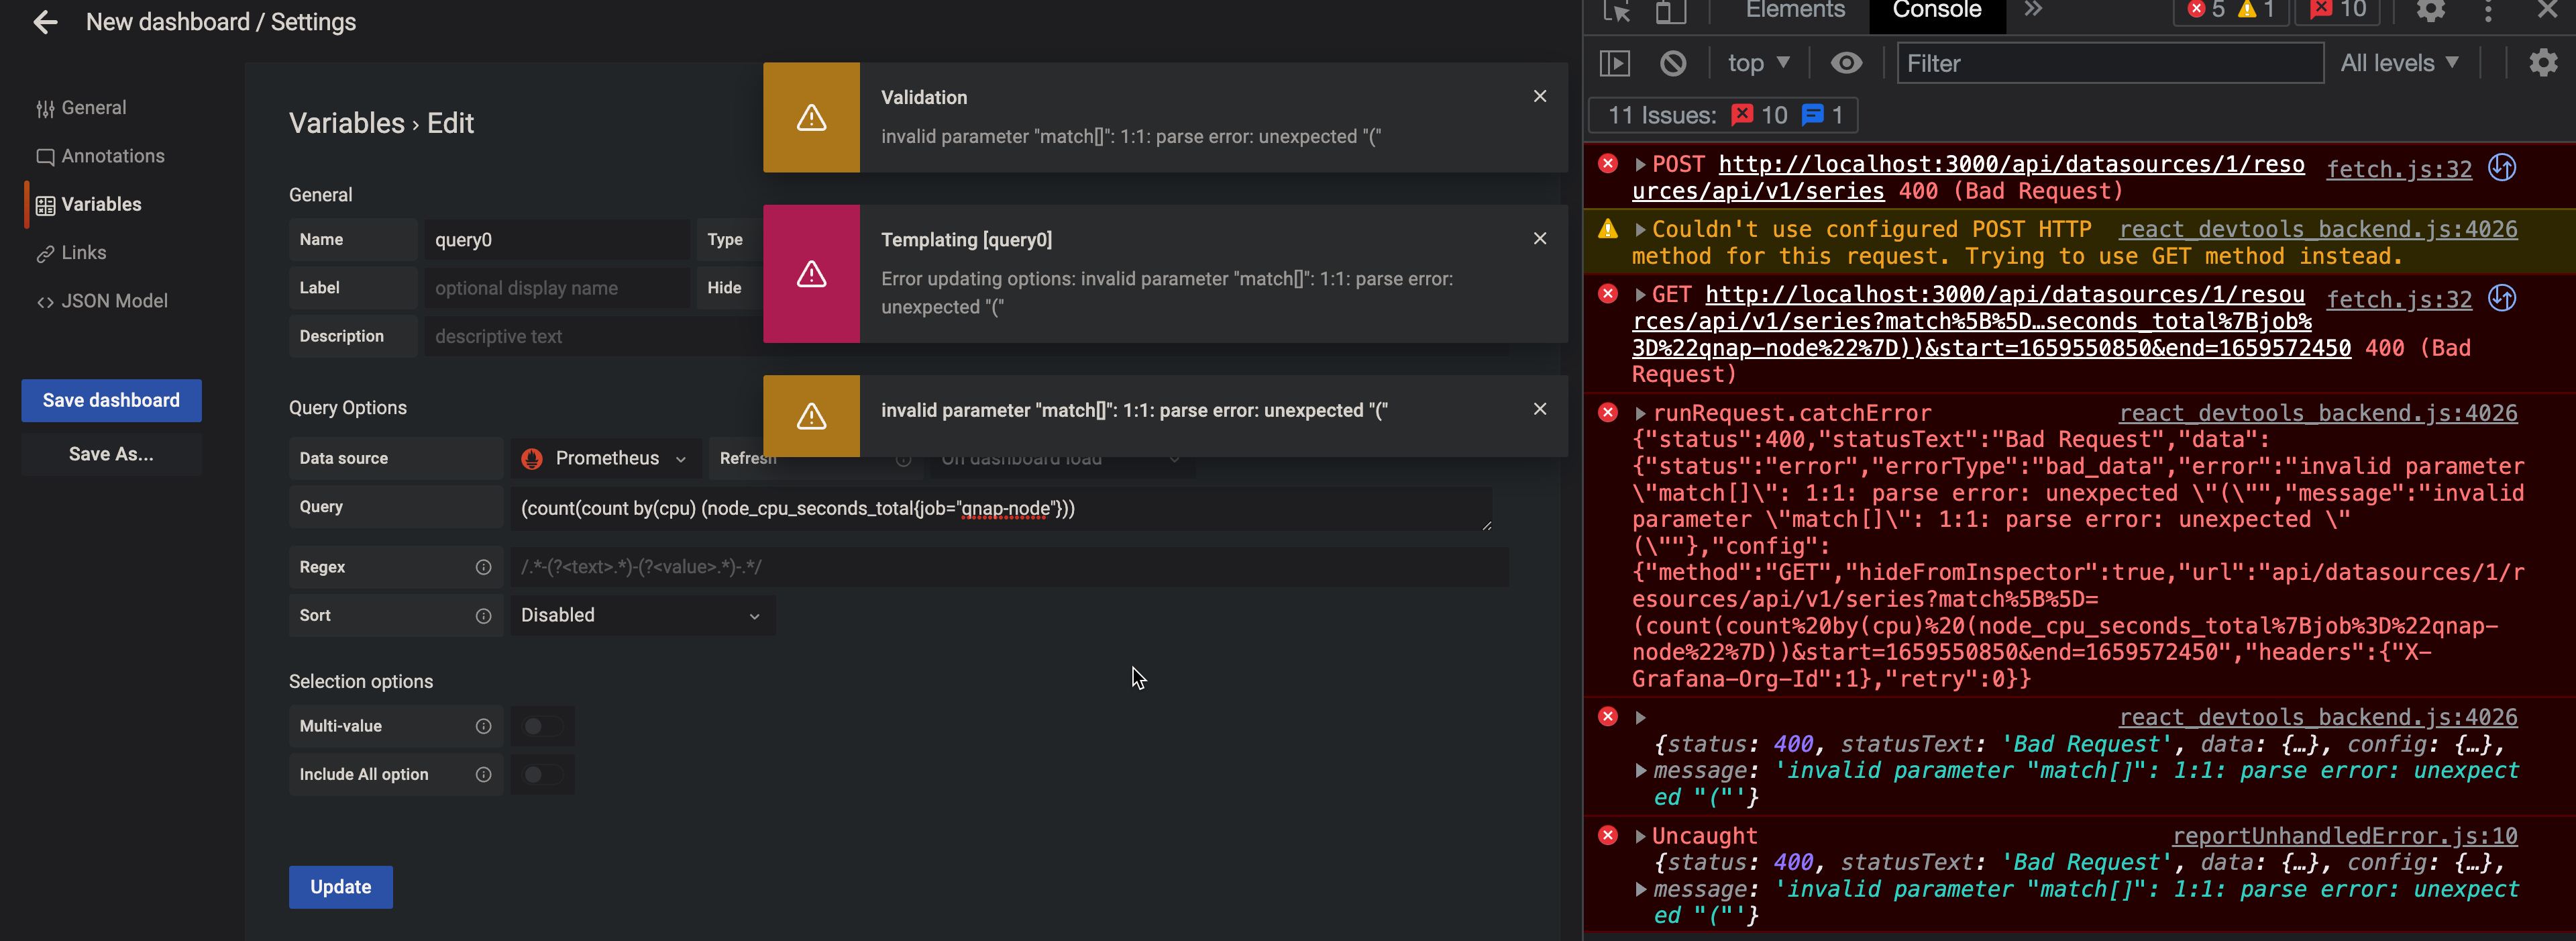The height and width of the screenshot is (941, 2576).
Task: Open the Sort dropdown set to Disabled
Action: (x=642, y=615)
